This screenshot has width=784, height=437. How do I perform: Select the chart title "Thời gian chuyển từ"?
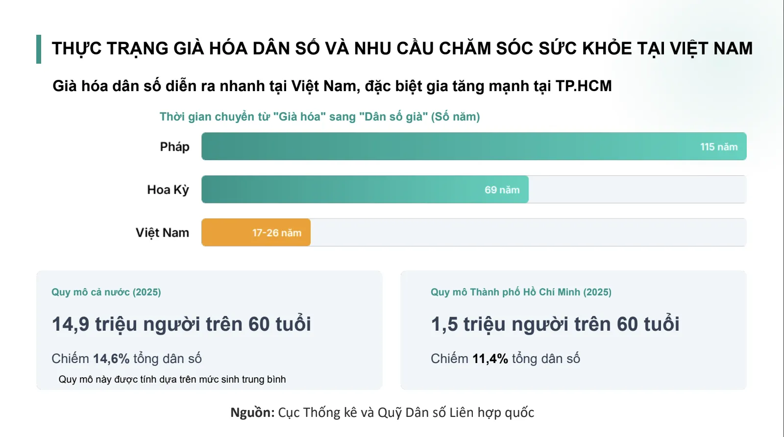click(319, 117)
